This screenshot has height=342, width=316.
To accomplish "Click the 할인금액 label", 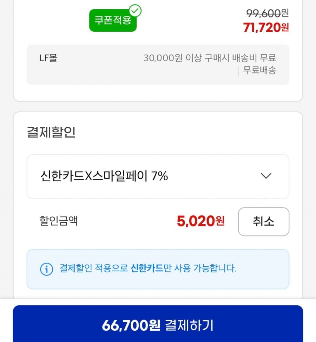I will pyautogui.click(x=59, y=221).
